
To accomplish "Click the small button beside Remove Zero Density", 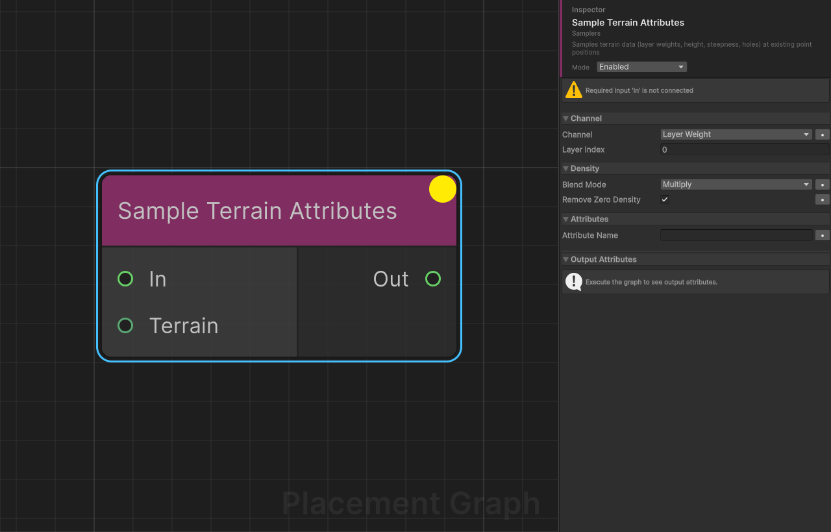I will coord(823,199).
